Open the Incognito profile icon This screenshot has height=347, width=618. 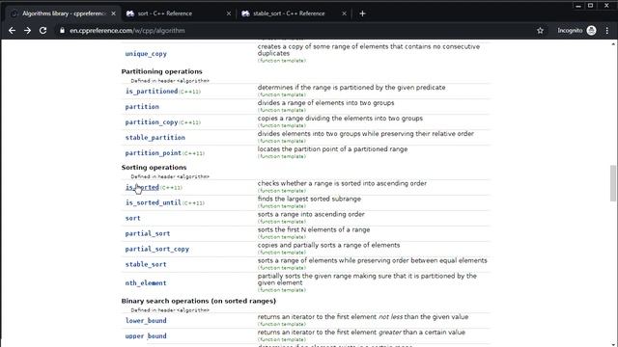pos(591,31)
